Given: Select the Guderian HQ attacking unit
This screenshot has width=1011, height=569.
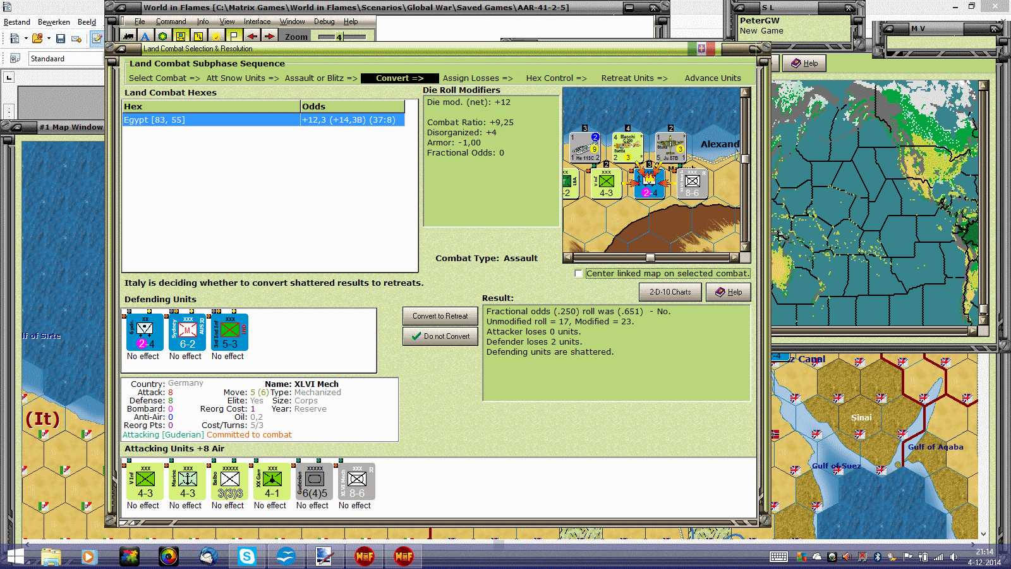Looking at the screenshot, I should [x=314, y=481].
